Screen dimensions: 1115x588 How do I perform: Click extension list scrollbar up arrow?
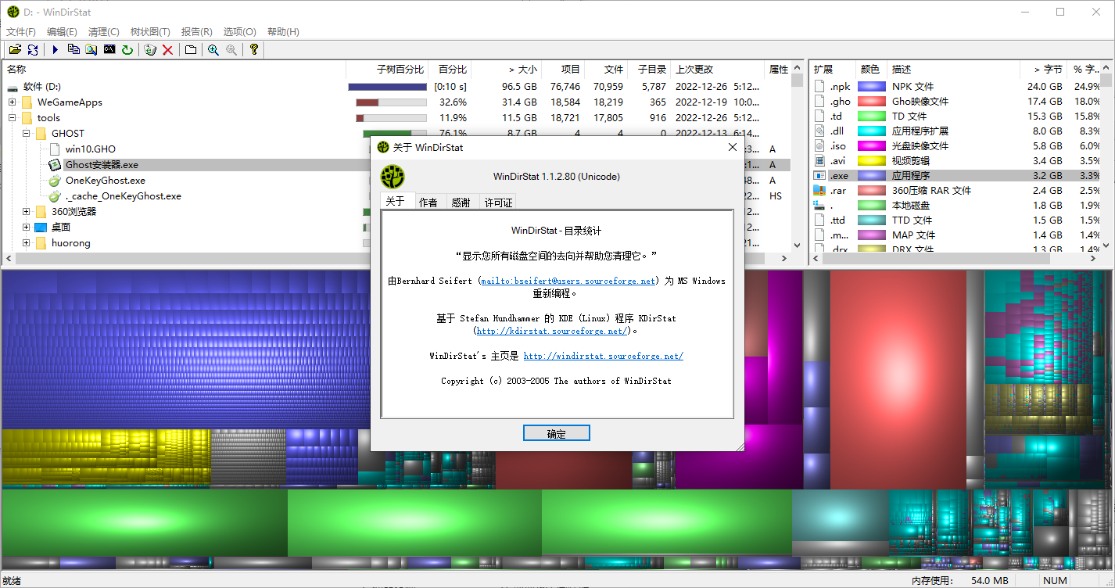1107,69
